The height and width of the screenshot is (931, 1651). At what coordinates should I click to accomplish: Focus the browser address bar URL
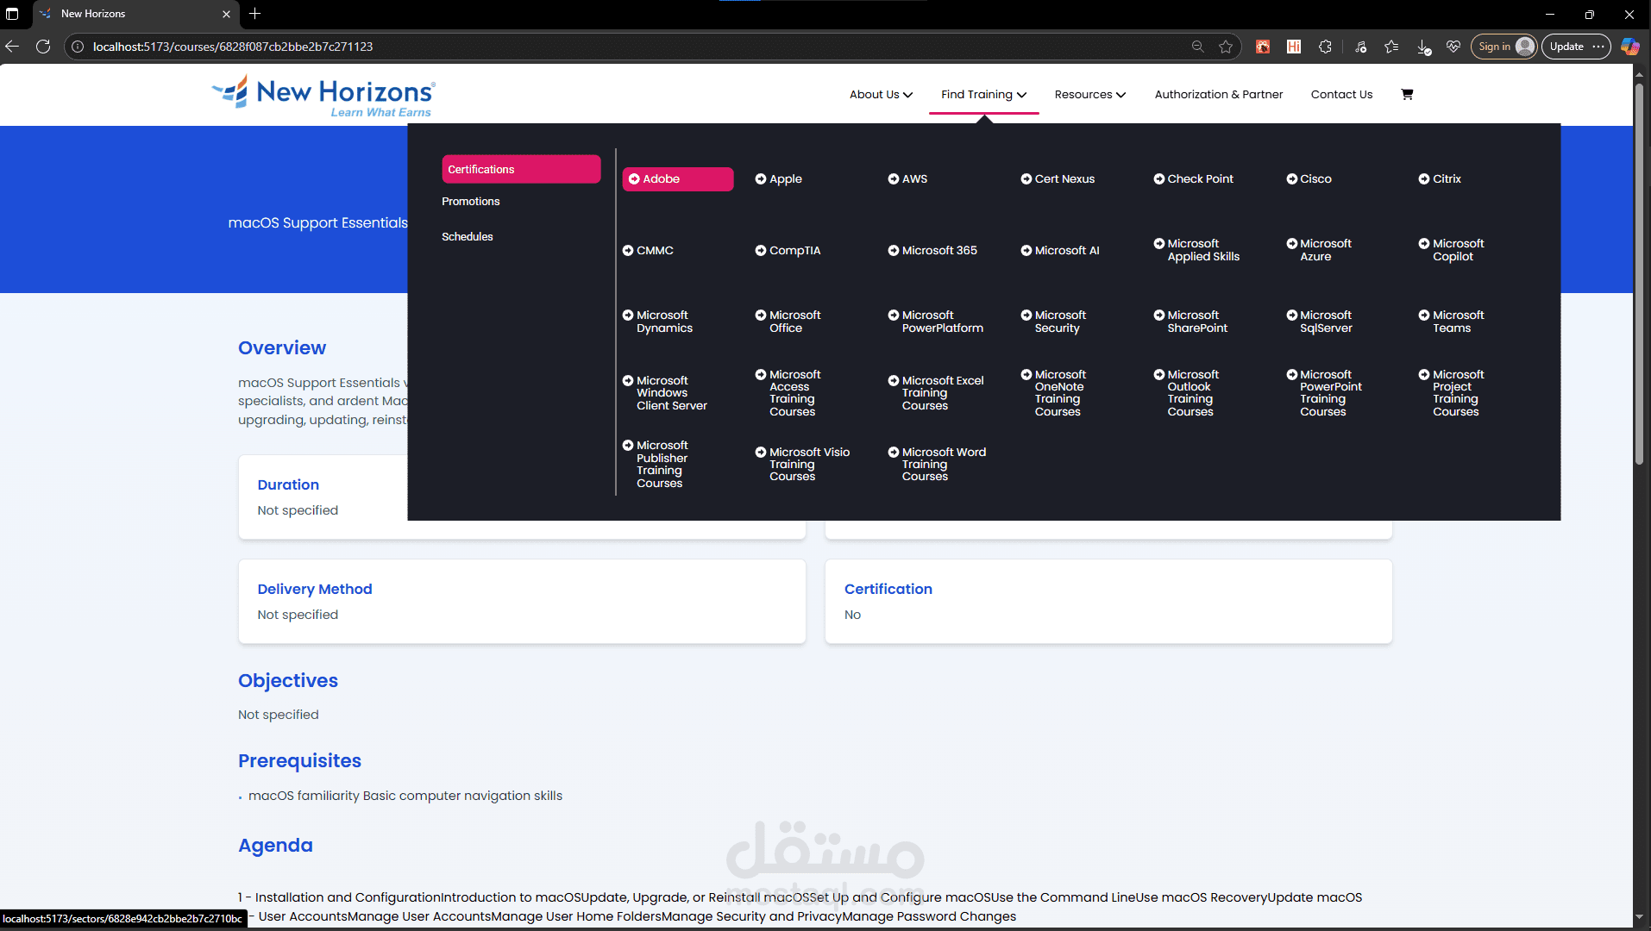(x=233, y=47)
